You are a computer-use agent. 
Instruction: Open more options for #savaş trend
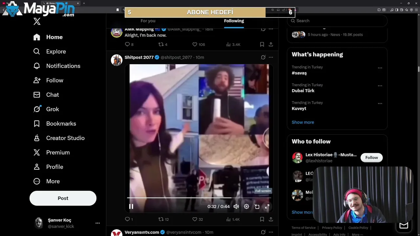pos(380,68)
